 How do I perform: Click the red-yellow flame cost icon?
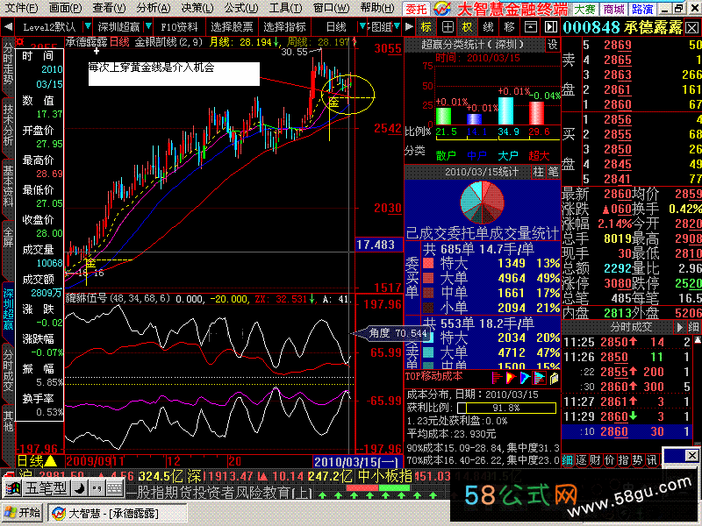[x=511, y=378]
